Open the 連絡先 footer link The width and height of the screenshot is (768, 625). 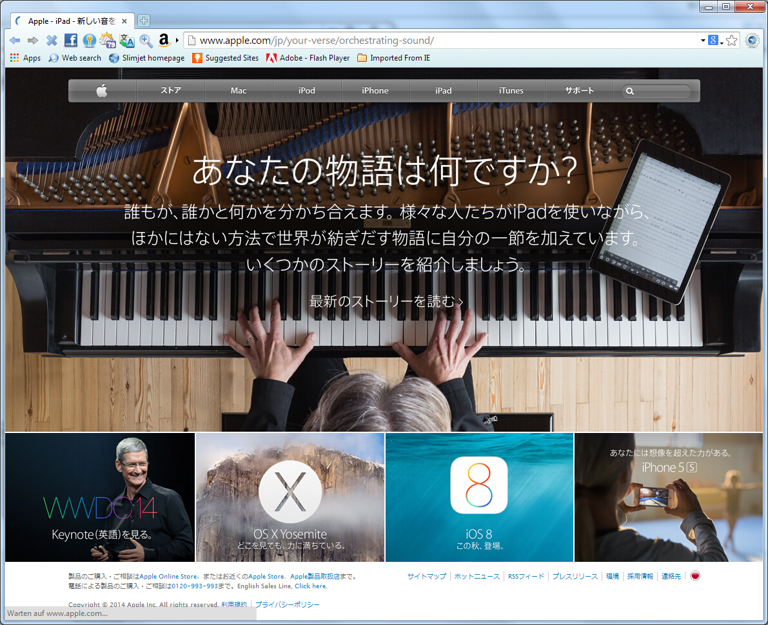[x=671, y=576]
